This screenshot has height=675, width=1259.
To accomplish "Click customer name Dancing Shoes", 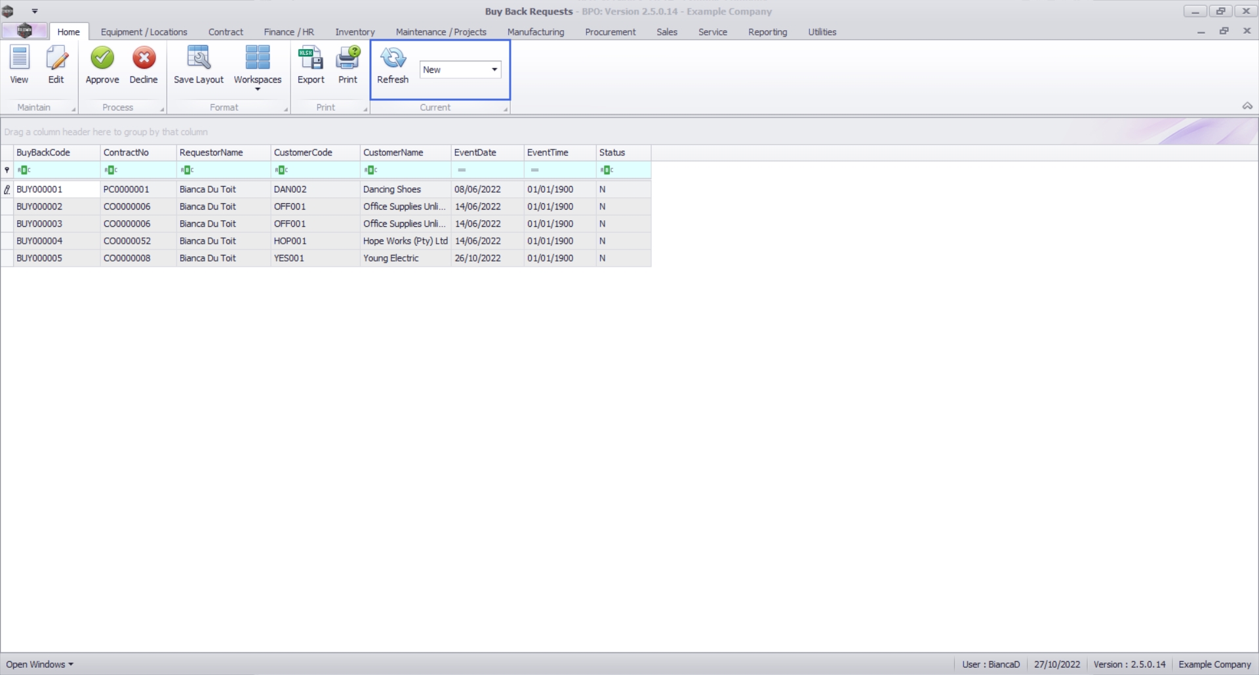I will [x=392, y=189].
